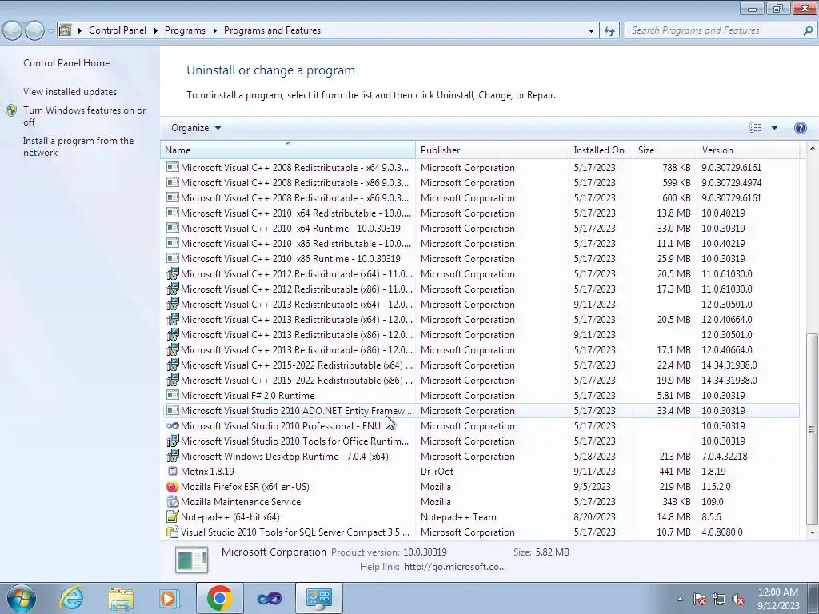Select Visual Studio 2010 Tools for Office Runtime

pyautogui.click(x=481, y=441)
